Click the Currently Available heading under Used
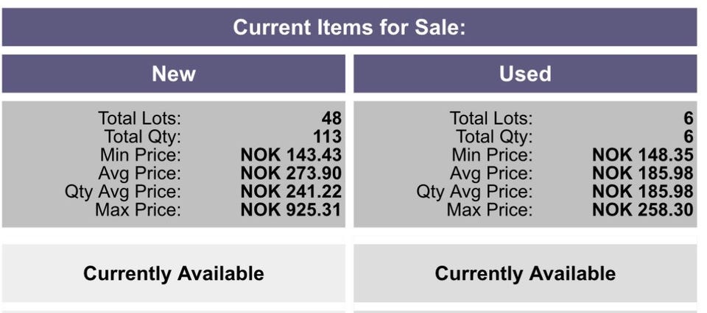This screenshot has height=313, width=707. pos(525,274)
